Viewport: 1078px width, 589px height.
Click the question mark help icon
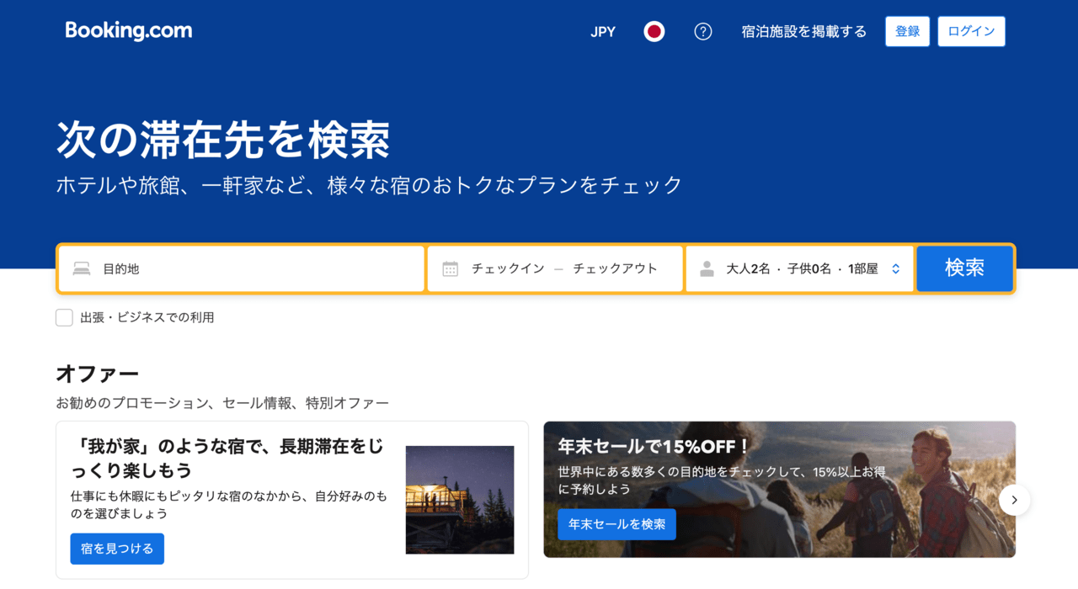(x=702, y=31)
